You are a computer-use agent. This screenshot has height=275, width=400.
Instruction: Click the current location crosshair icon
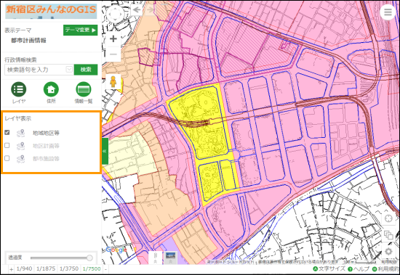click(388, 218)
